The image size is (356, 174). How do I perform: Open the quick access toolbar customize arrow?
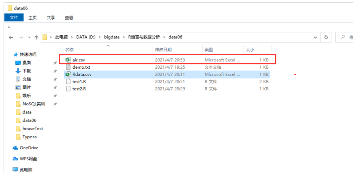(9, 27)
